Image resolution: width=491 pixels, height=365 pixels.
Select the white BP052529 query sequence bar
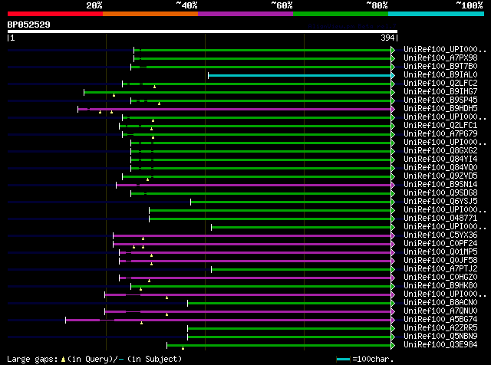coord(203,31)
